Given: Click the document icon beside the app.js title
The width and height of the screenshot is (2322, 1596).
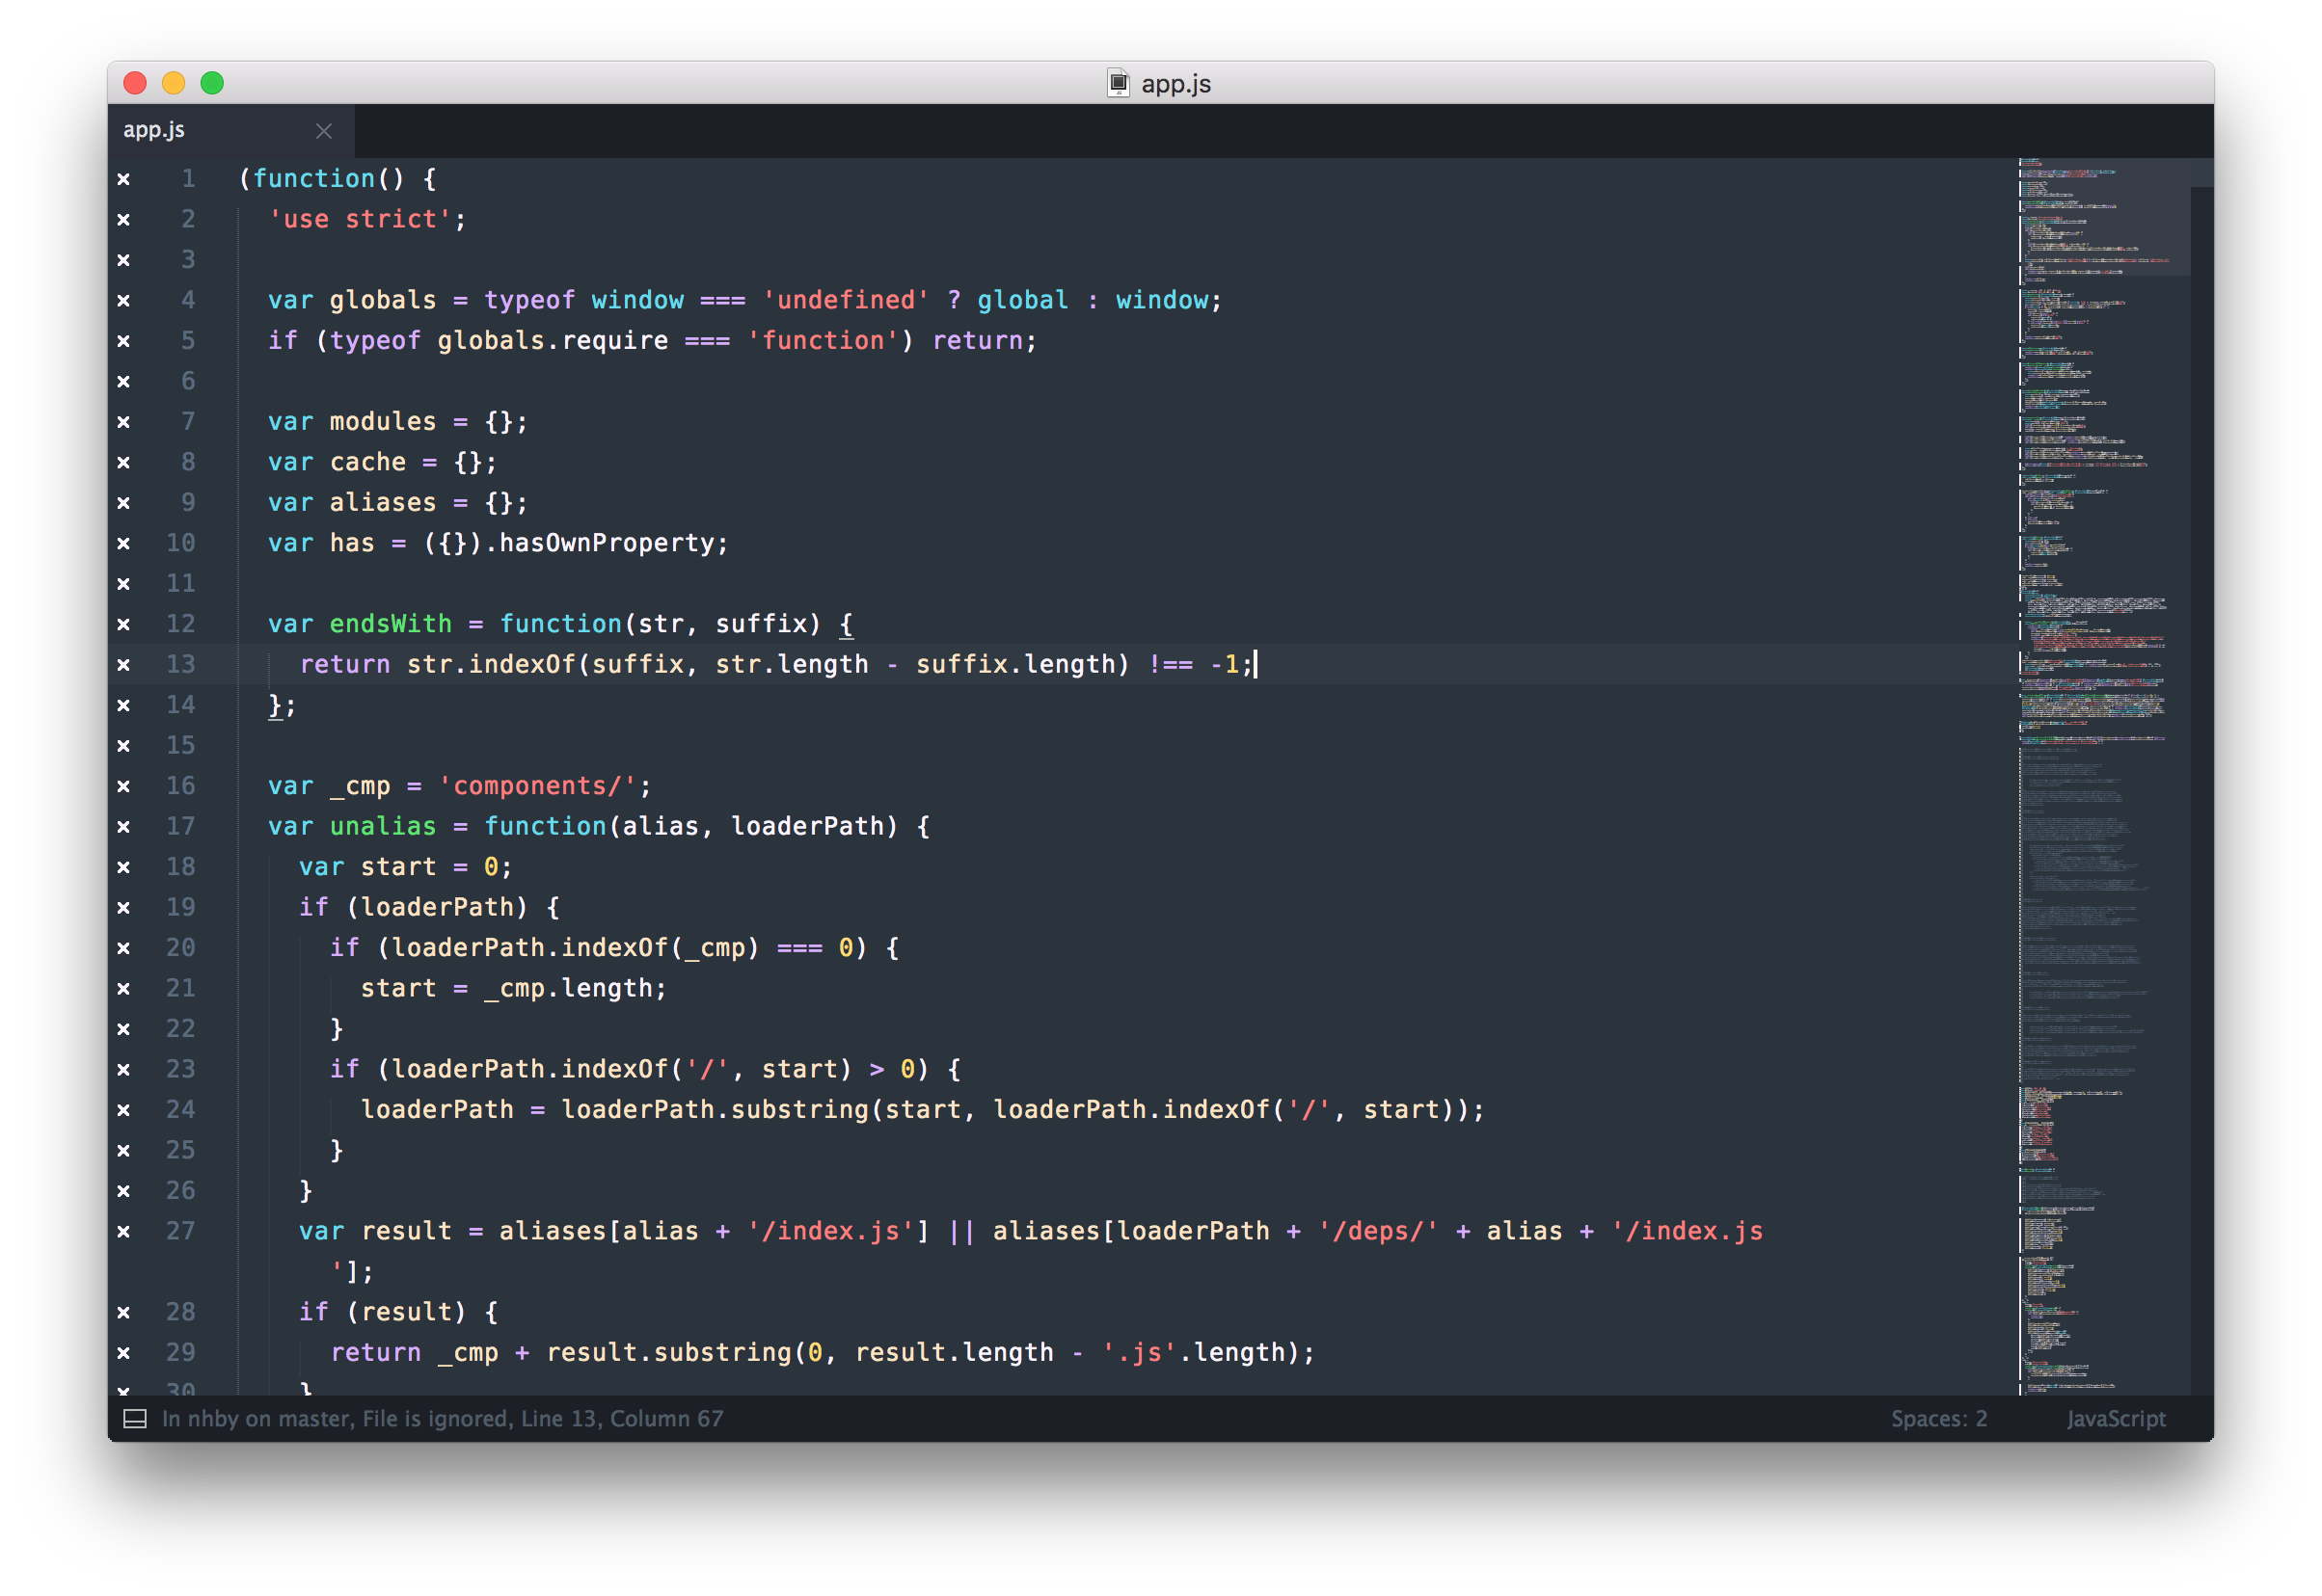Looking at the screenshot, I should 1118,83.
